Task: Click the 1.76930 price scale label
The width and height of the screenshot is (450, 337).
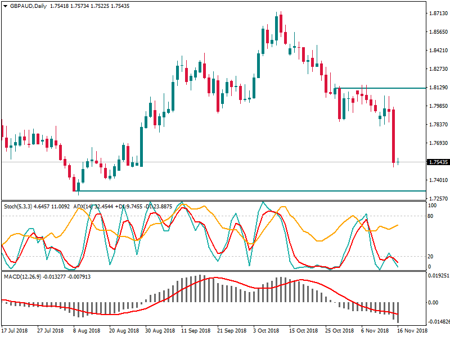Action: 438,143
